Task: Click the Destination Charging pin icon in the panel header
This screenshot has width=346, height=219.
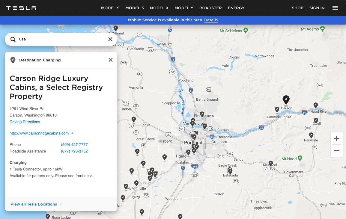Action: (x=13, y=60)
